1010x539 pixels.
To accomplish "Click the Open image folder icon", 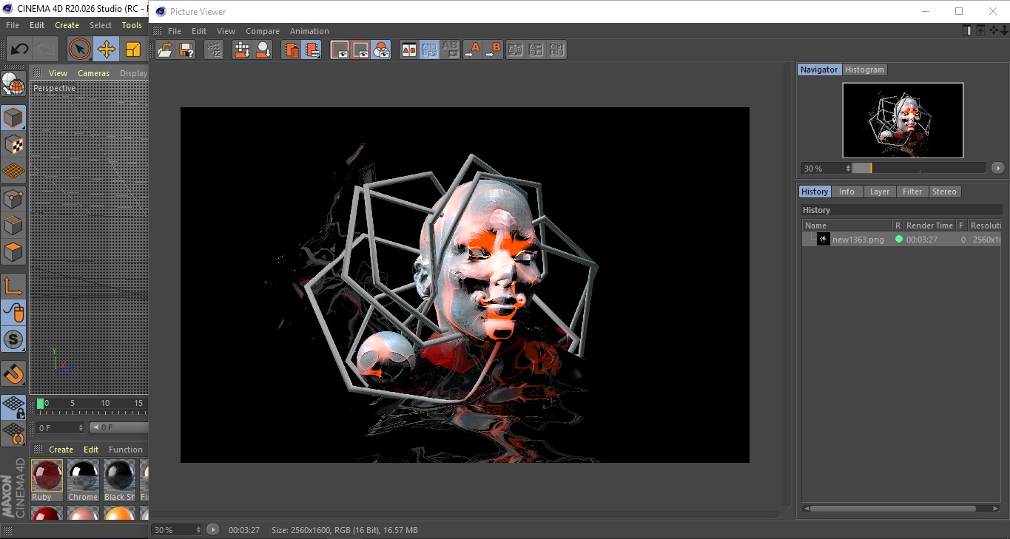I will (166, 50).
